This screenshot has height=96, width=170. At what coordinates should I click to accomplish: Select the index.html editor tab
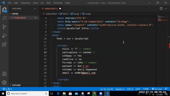pos(51,9)
